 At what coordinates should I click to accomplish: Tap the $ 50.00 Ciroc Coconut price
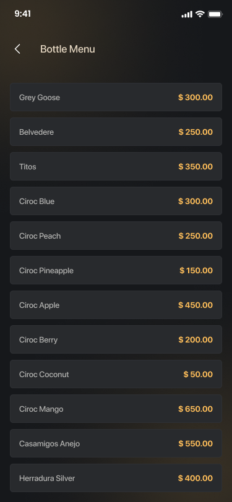click(198, 374)
